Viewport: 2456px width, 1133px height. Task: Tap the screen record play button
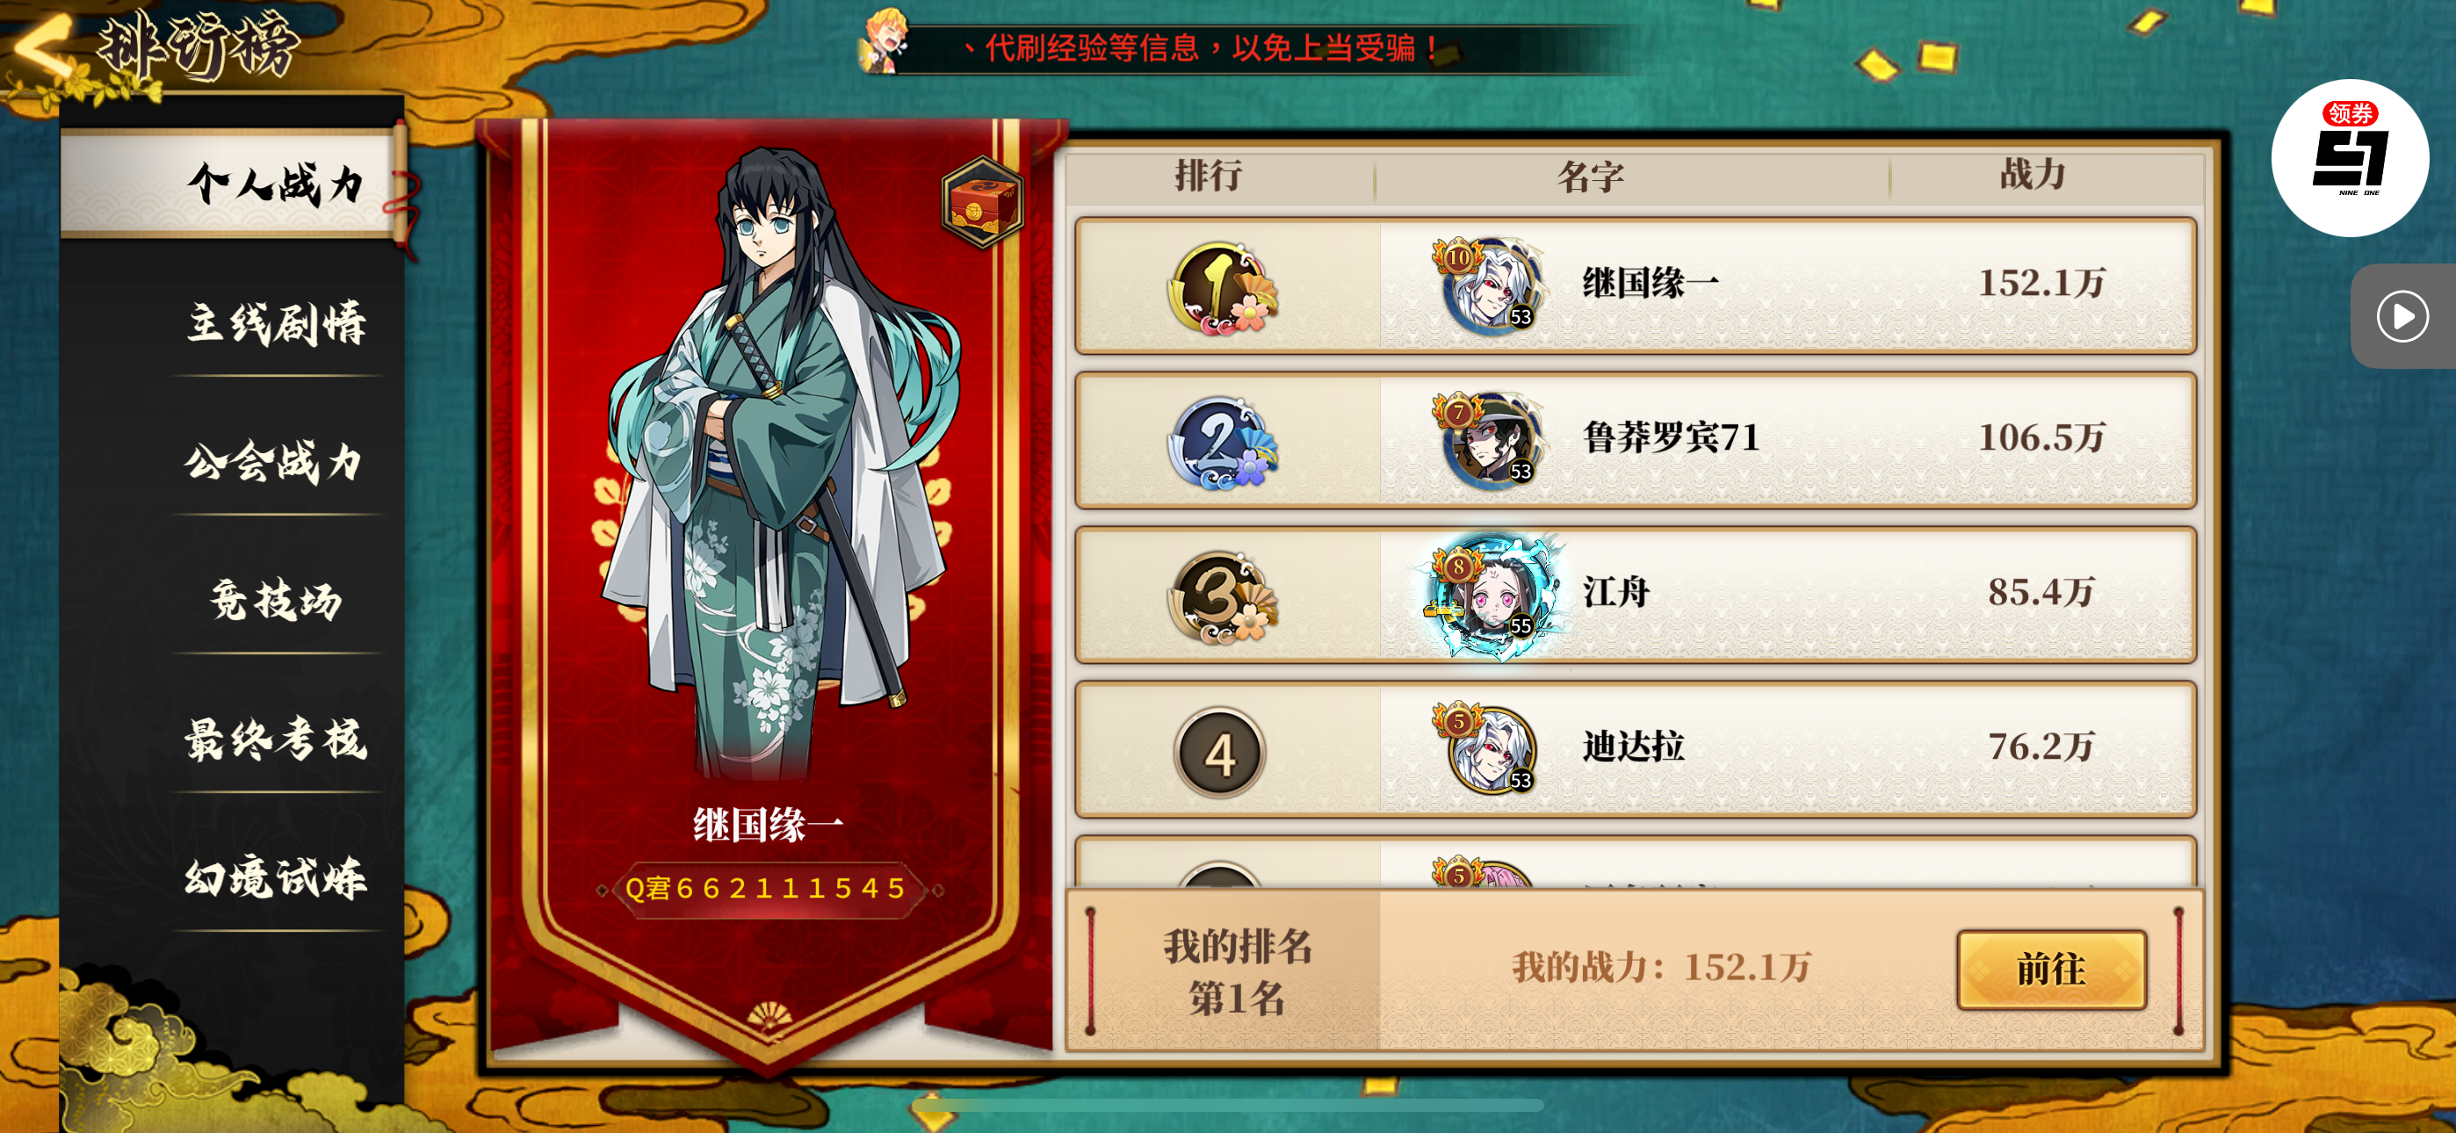(x=2402, y=315)
